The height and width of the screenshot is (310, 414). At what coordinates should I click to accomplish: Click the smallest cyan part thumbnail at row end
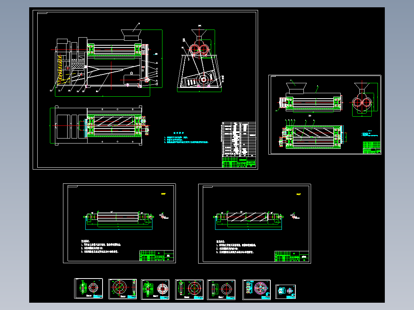click(x=285, y=292)
